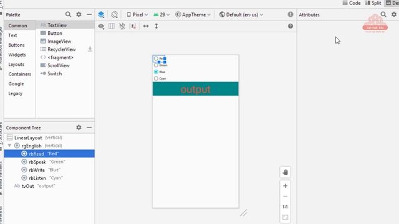Viewport: 399px width, 224px height.
Task: Open Default (en-us) locale dropdown
Action: 241,14
